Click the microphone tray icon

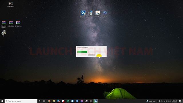point(160,101)
